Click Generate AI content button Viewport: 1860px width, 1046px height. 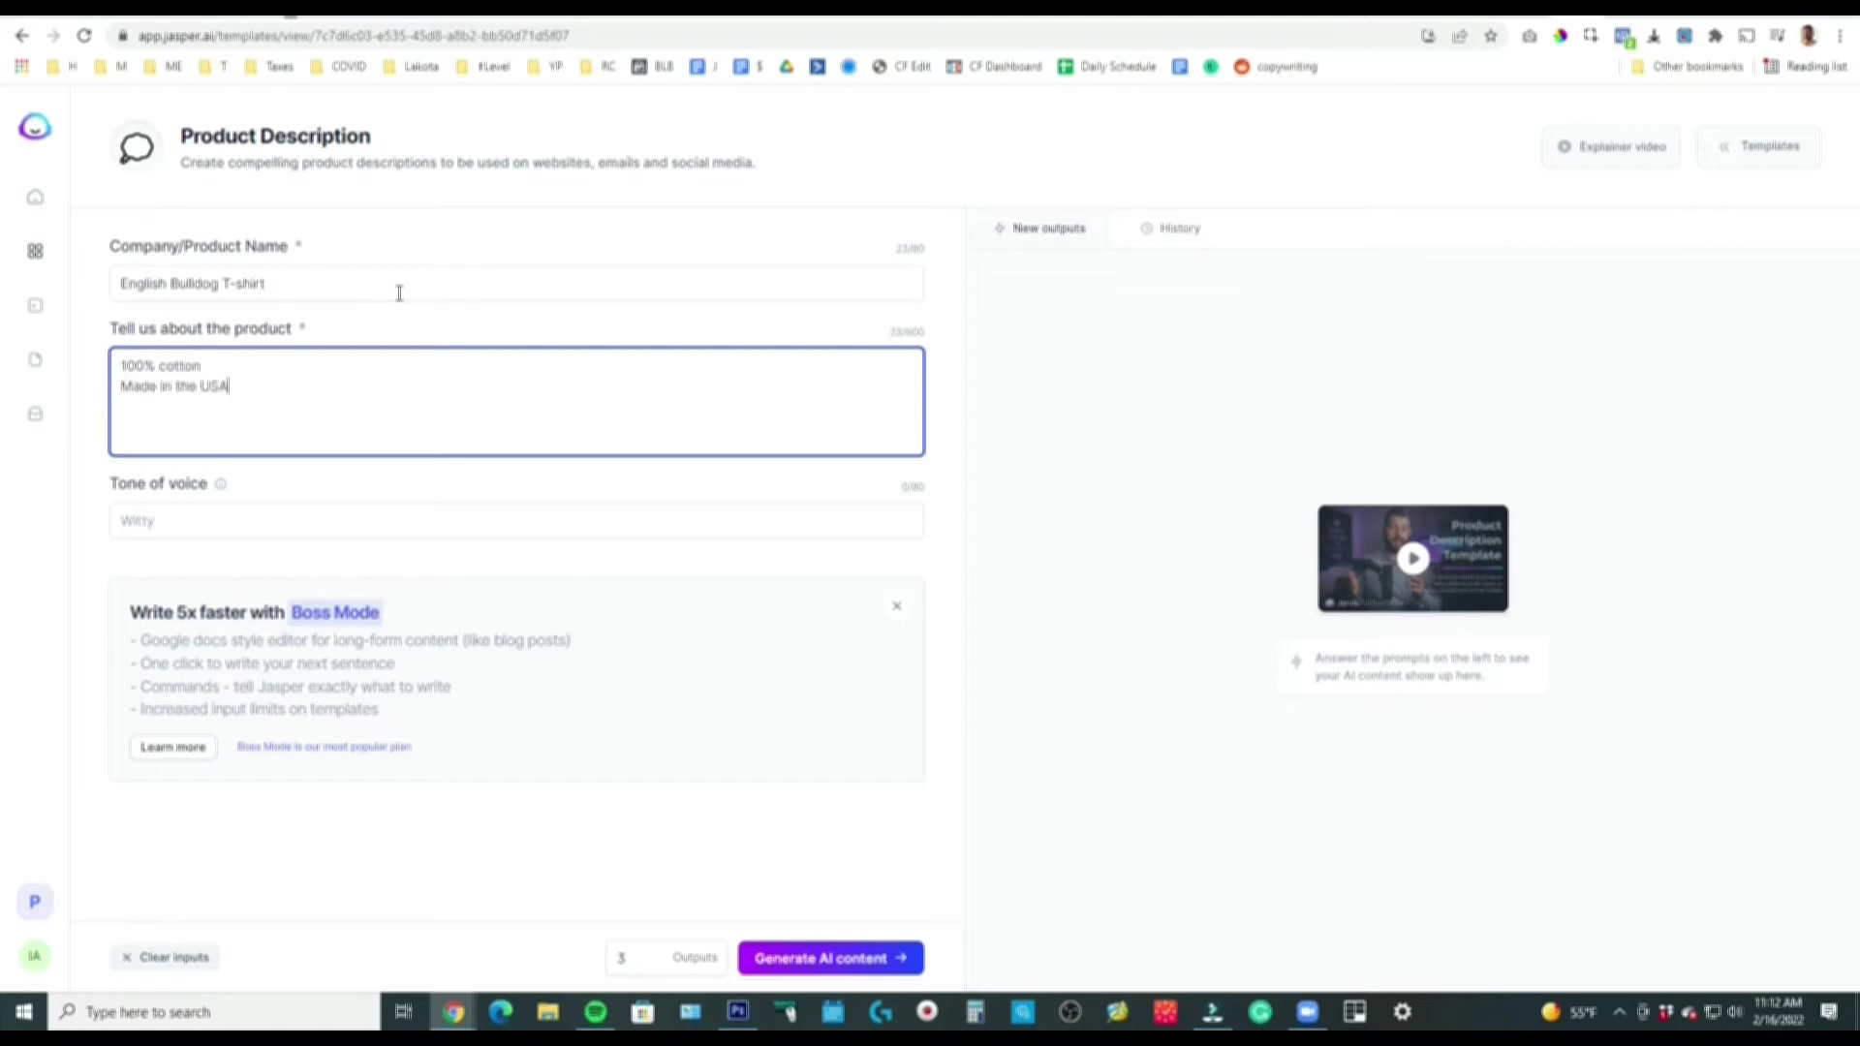pos(831,958)
